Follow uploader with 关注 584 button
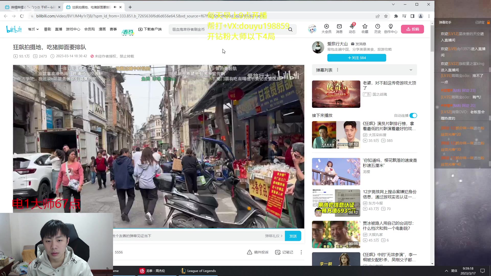The width and height of the screenshot is (491, 276). 356,57
